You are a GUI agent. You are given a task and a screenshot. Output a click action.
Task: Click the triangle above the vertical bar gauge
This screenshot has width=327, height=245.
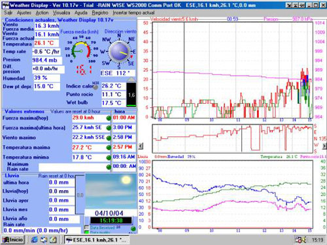coord(131,79)
